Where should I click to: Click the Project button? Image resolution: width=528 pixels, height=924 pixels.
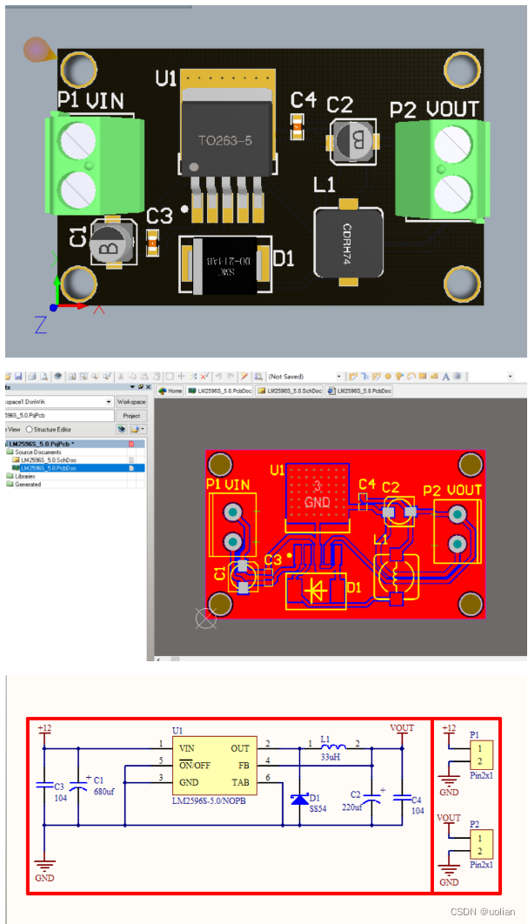tap(131, 416)
